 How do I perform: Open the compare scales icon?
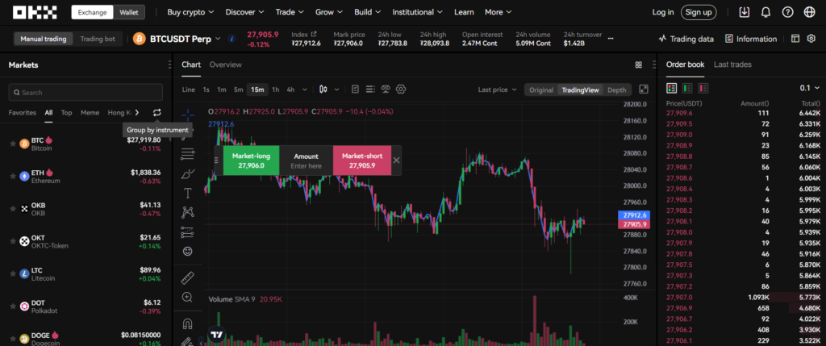pyautogui.click(x=386, y=90)
